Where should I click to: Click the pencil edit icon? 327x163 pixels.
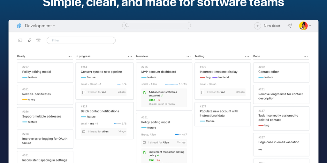point(29,40)
